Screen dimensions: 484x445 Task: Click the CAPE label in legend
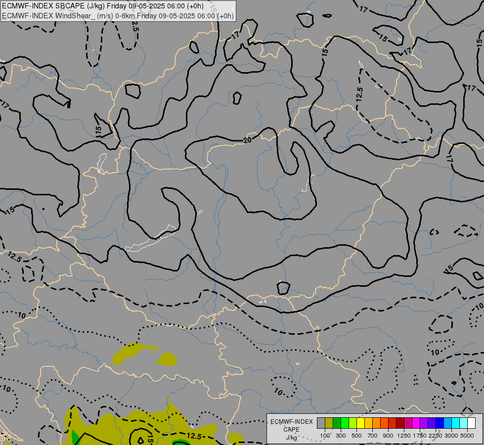coord(291,430)
